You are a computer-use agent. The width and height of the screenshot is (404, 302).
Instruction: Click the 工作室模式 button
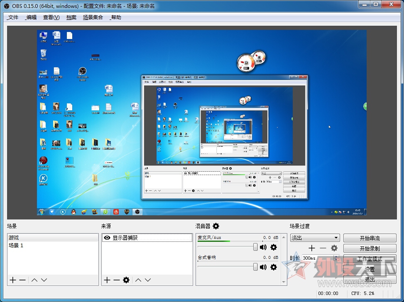click(x=370, y=259)
